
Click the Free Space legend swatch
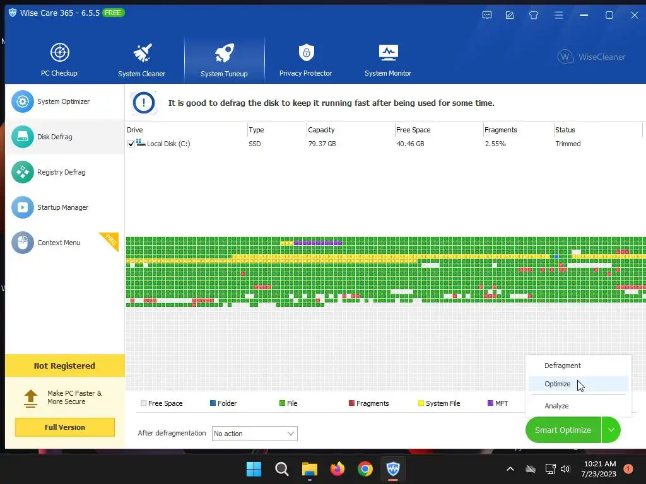click(143, 403)
